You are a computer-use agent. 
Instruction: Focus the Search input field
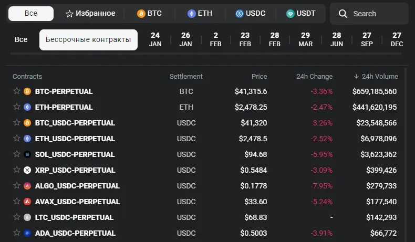click(369, 14)
